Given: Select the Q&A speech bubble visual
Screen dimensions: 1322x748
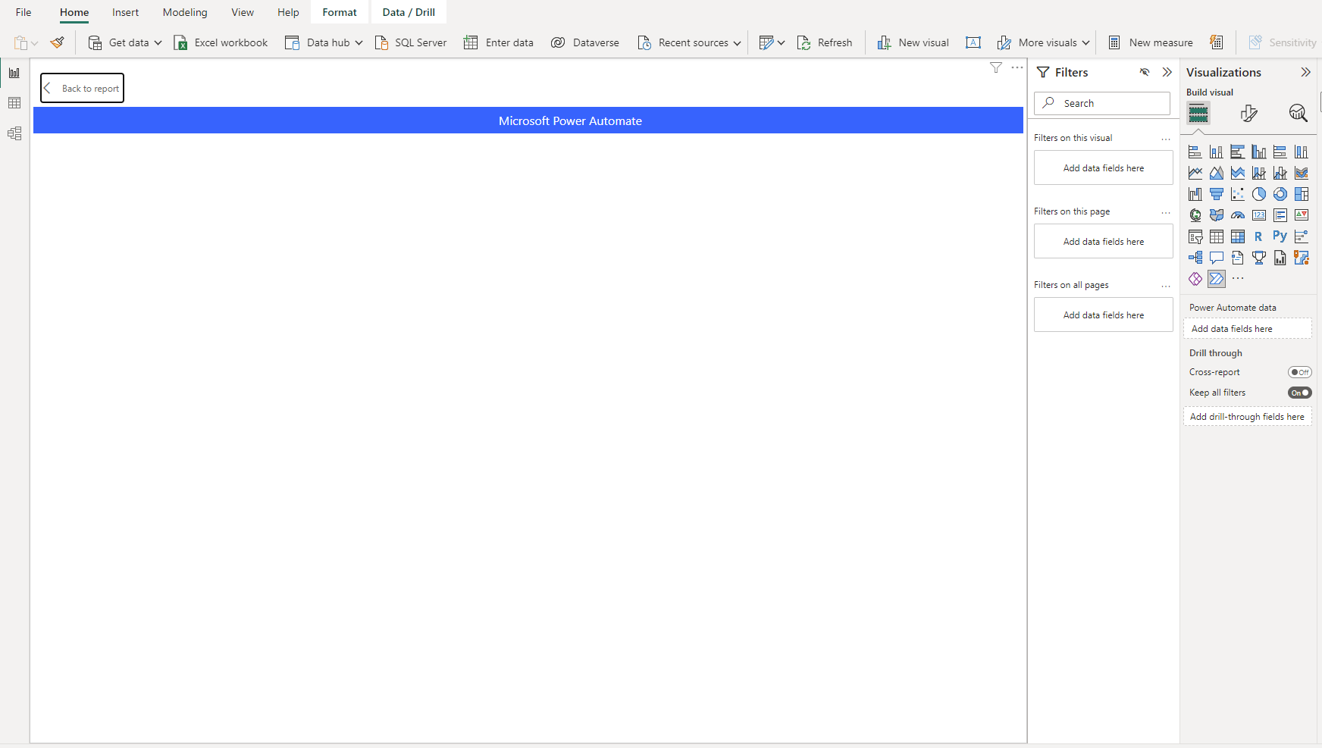Looking at the screenshot, I should click(x=1217, y=258).
